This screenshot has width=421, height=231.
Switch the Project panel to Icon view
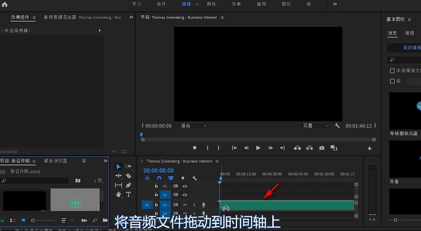click(x=23, y=220)
